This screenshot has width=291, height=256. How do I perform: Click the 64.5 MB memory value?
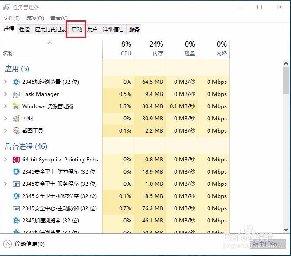(x=153, y=82)
